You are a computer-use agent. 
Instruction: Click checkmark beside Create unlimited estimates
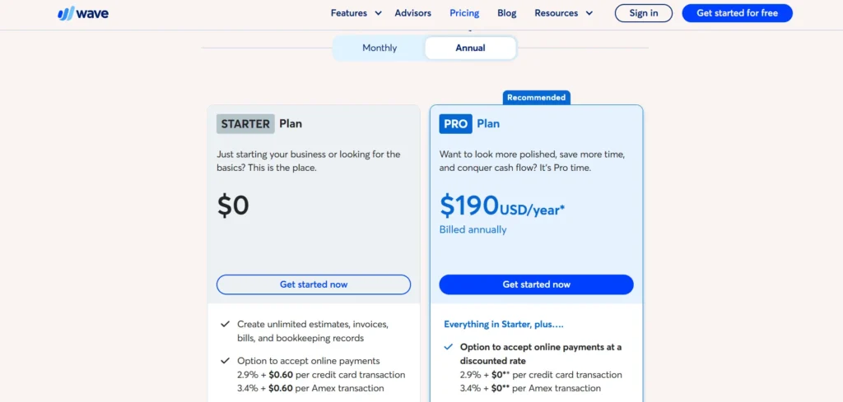tap(225, 324)
